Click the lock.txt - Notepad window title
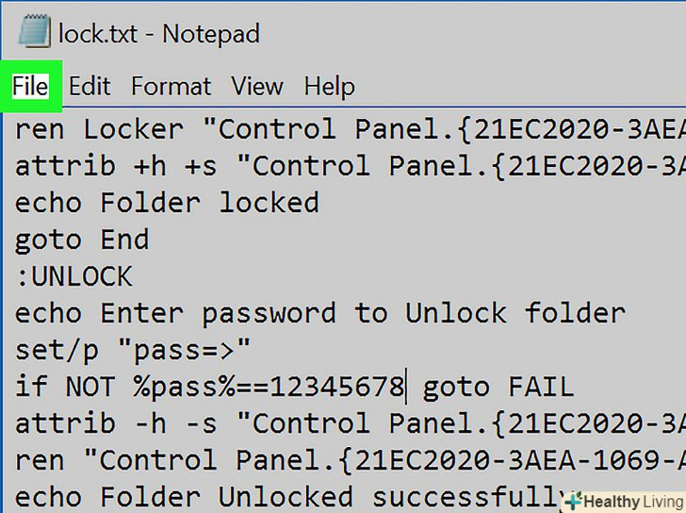 (158, 34)
